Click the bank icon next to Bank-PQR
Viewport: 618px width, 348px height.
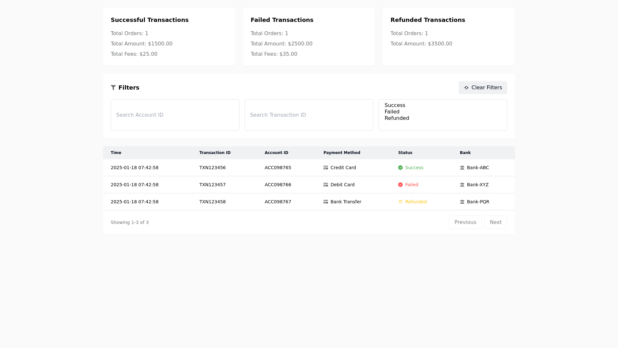point(462,202)
